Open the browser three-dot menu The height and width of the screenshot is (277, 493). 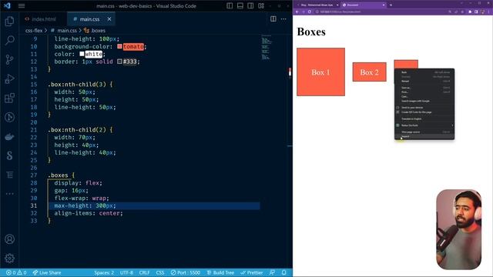[489, 12]
